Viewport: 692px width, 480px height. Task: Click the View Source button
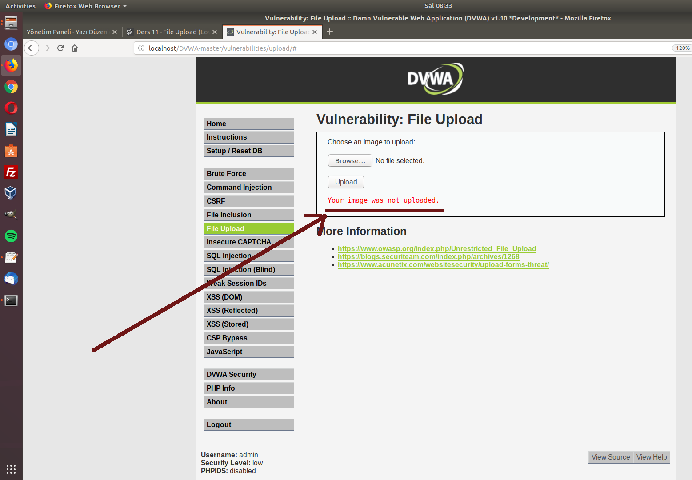611,457
